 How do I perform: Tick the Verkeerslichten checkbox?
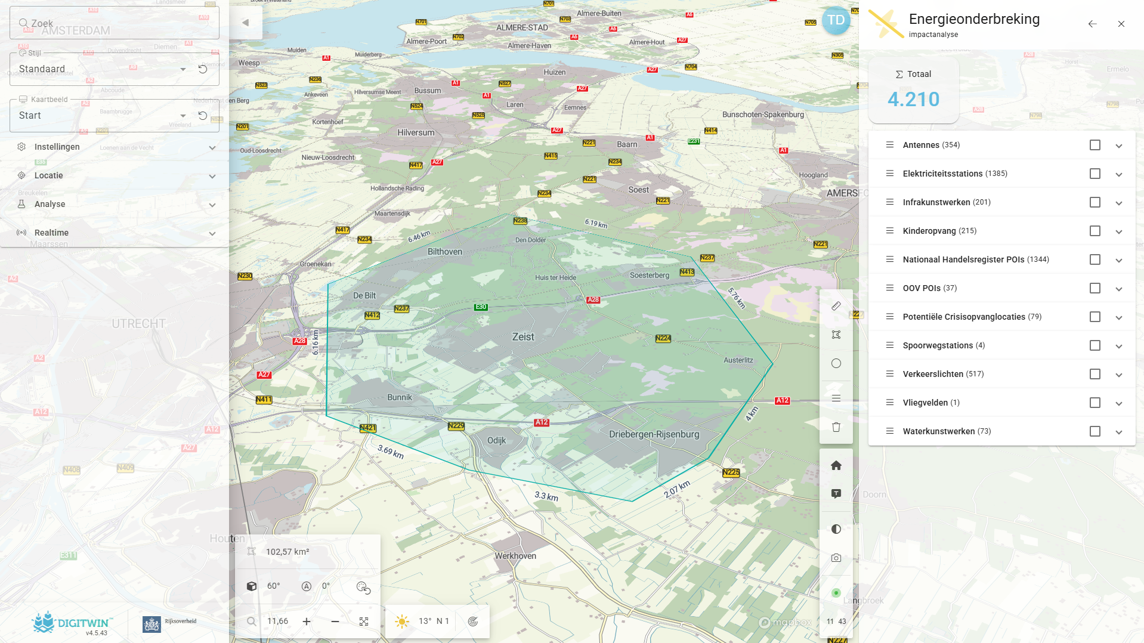tap(1094, 374)
